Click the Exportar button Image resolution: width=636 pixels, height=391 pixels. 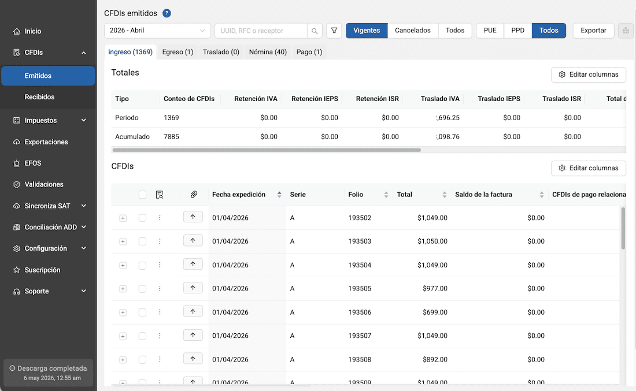593,31
